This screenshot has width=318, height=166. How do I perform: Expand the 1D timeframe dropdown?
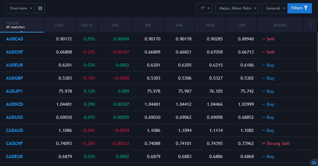204,8
